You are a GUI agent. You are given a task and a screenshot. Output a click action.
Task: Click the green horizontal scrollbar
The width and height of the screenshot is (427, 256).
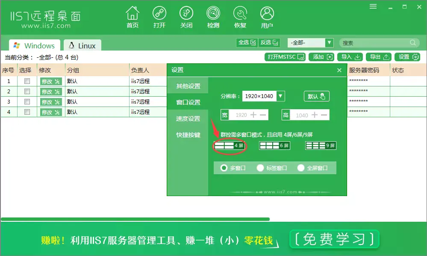135,219
